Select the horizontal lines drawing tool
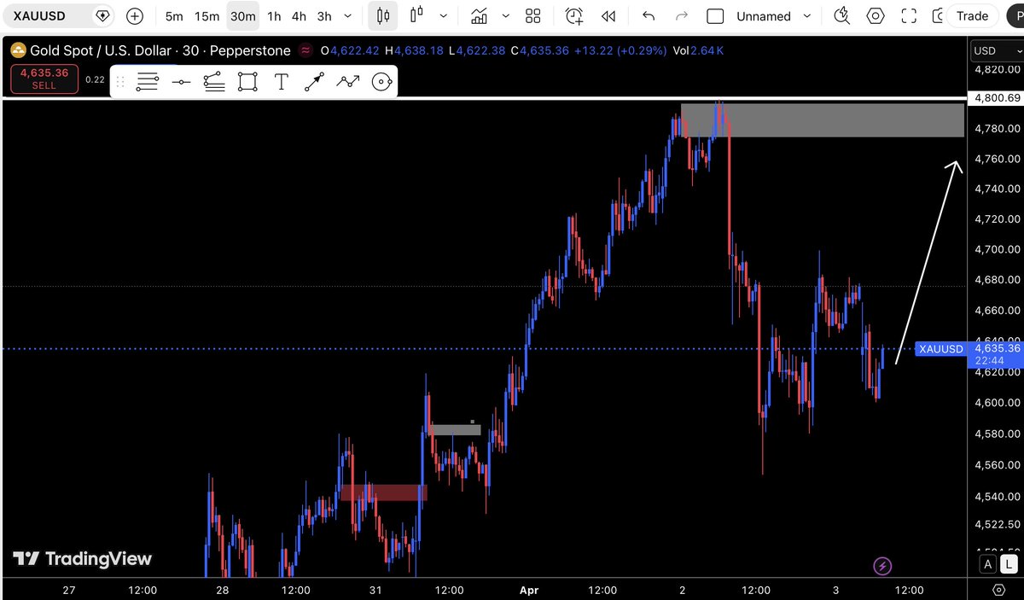The height and width of the screenshot is (600, 1024). coord(148,82)
